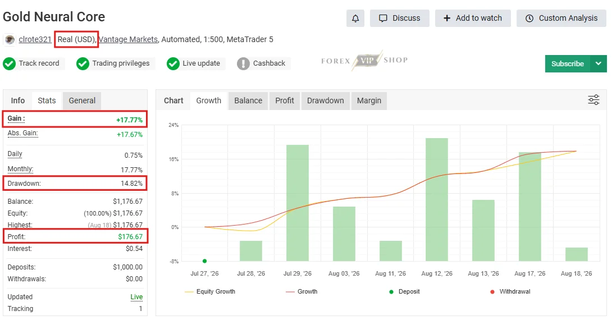612x320 pixels.
Task: Switch to the General tab
Action: pos(82,100)
